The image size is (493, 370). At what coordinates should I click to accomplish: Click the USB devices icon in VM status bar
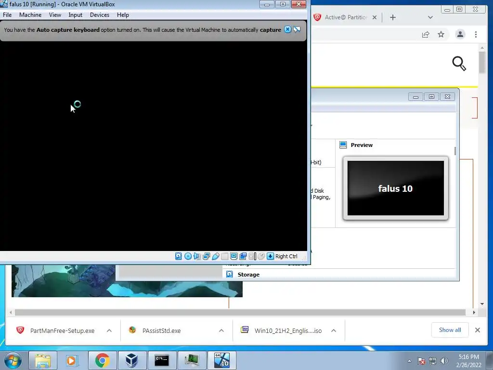[x=216, y=256]
